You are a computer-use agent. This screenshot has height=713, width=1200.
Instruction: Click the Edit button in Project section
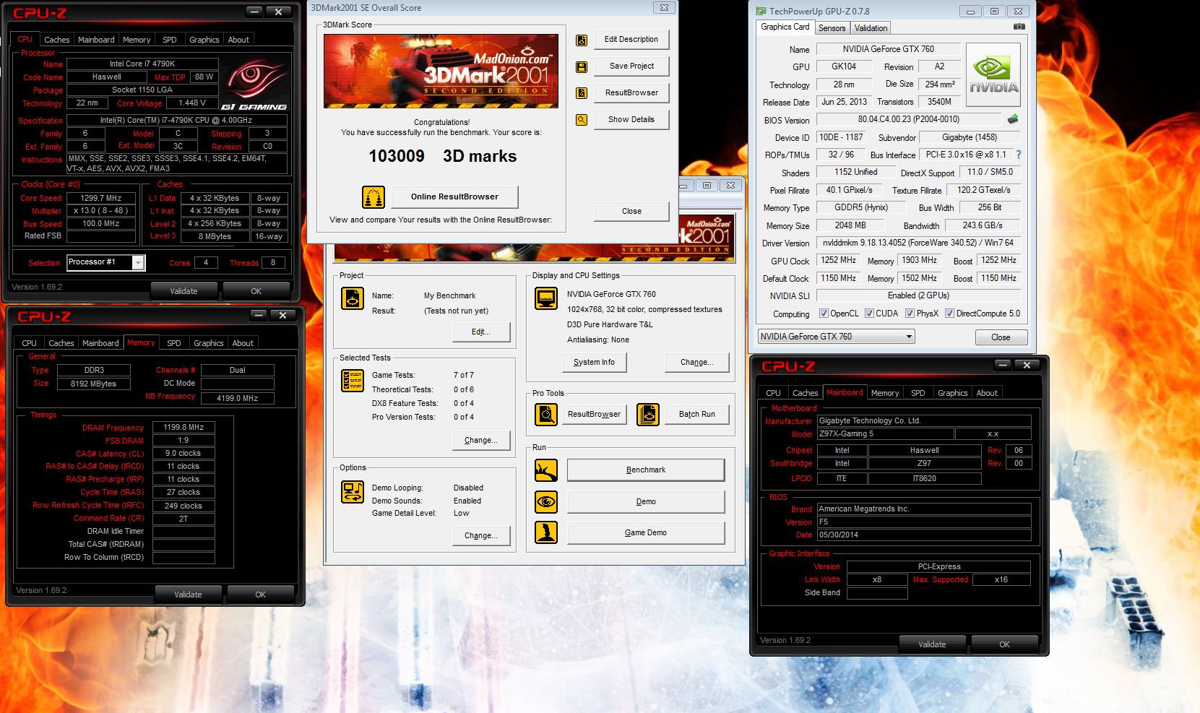[x=481, y=332]
